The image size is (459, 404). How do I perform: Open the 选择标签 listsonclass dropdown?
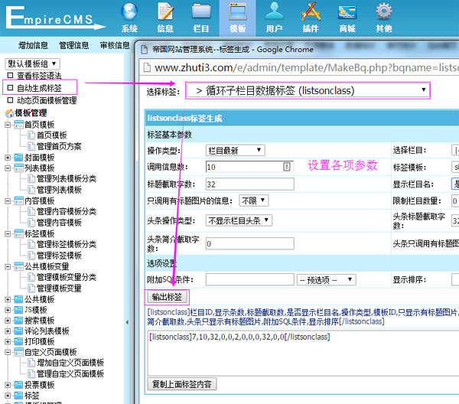(x=308, y=90)
